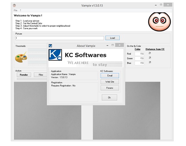Click the Render button
The height and width of the screenshot is (146, 186).
pyautogui.click(x=24, y=75)
